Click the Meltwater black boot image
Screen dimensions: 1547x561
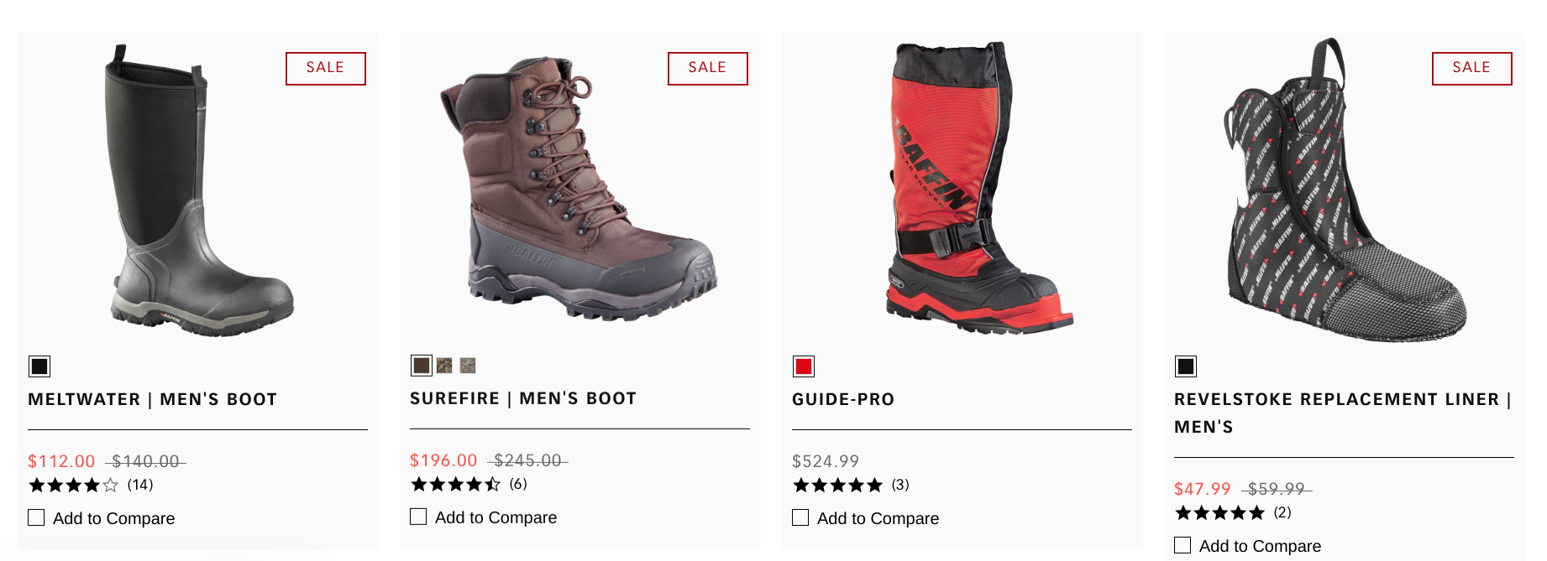197,193
